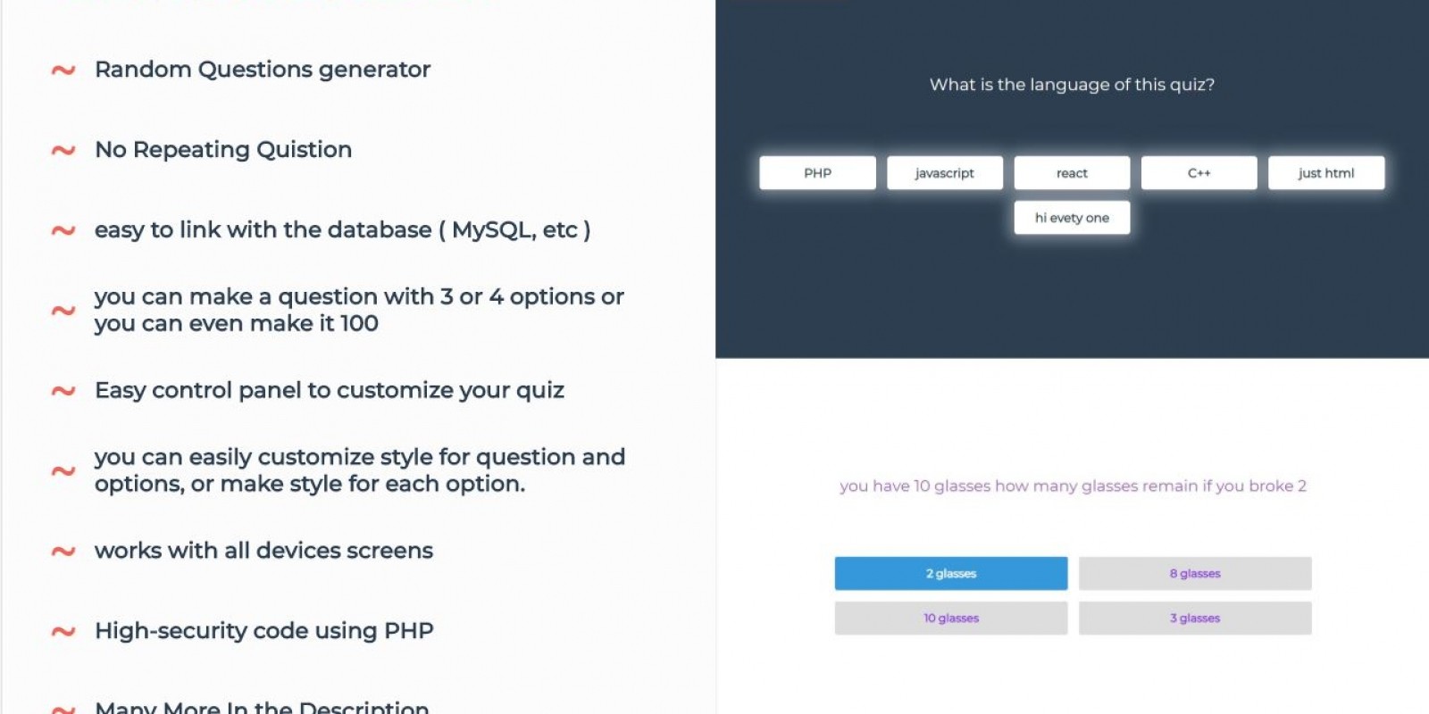The width and height of the screenshot is (1429, 714).
Task: Click the Many More In the Description item
Action: pos(262,707)
